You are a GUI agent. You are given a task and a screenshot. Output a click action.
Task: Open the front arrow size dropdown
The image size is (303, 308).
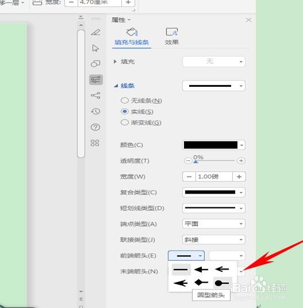(227, 256)
